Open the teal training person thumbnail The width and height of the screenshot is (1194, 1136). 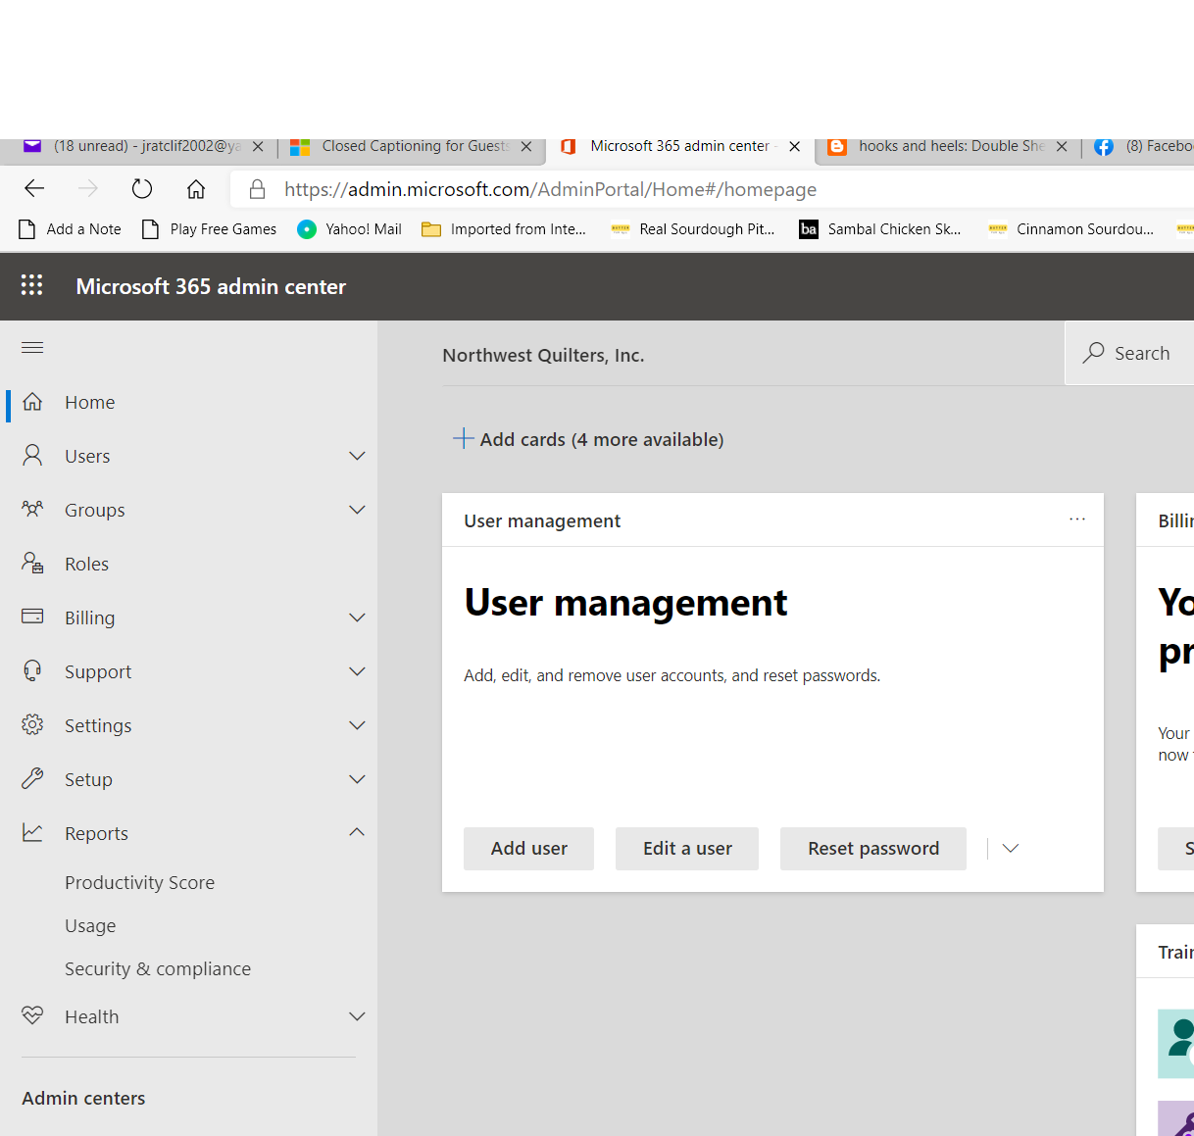[x=1176, y=1044]
